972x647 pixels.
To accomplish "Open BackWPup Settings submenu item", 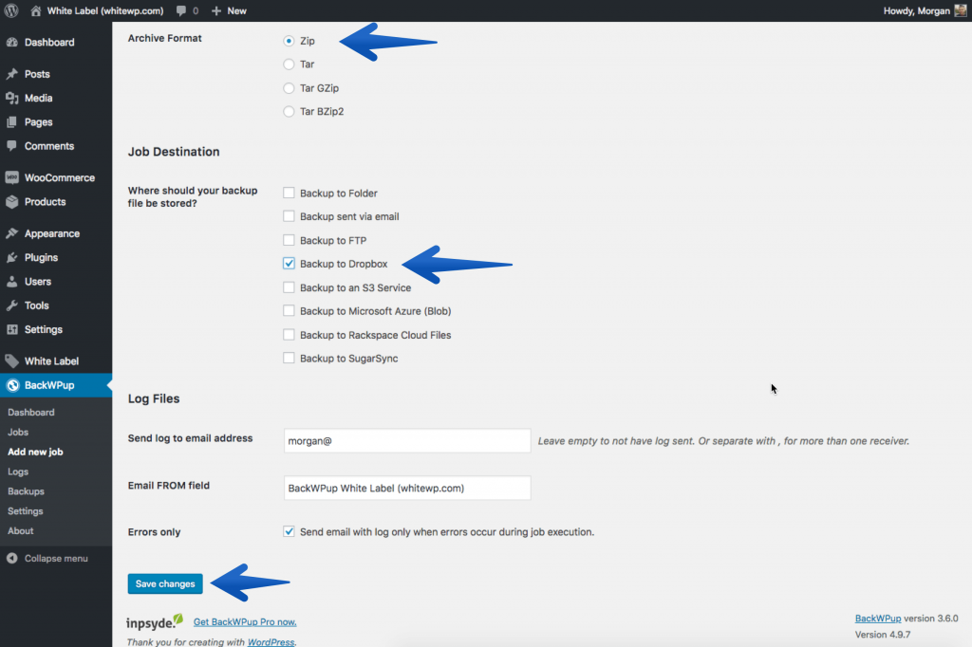I will 26,511.
